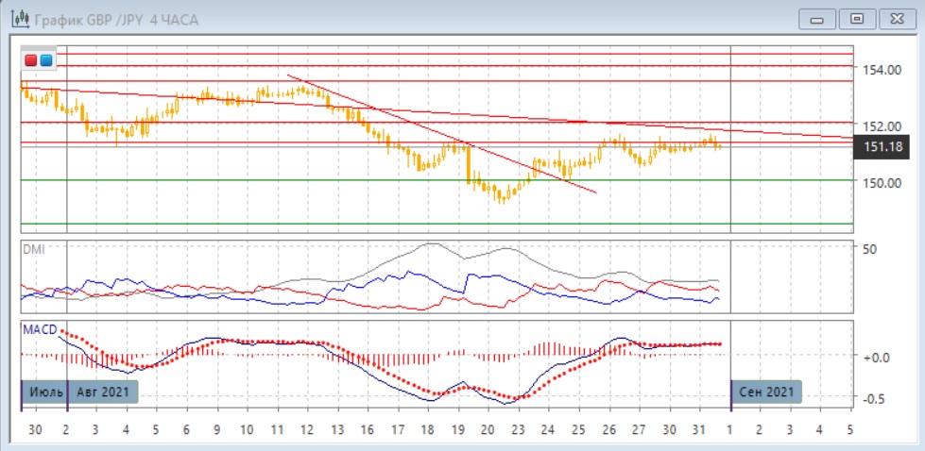925x451 pixels.
Task: Click the MACD indicator label
Action: (x=42, y=329)
